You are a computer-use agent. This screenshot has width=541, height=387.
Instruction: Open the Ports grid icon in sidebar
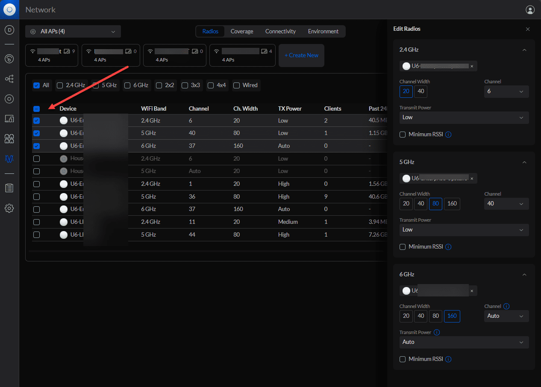click(9, 138)
